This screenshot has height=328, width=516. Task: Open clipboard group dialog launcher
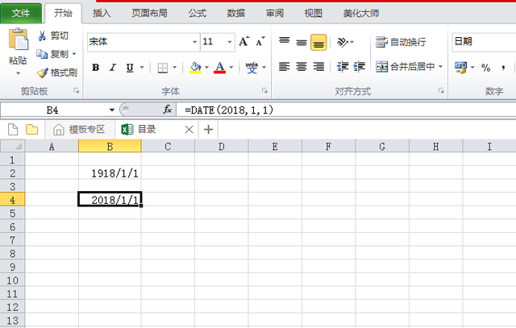pyautogui.click(x=77, y=91)
